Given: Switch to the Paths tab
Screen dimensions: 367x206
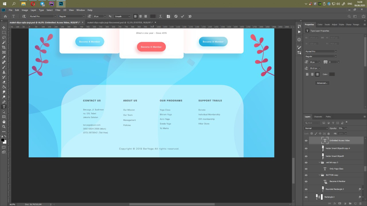Looking at the screenshot, I should pyautogui.click(x=328, y=116).
